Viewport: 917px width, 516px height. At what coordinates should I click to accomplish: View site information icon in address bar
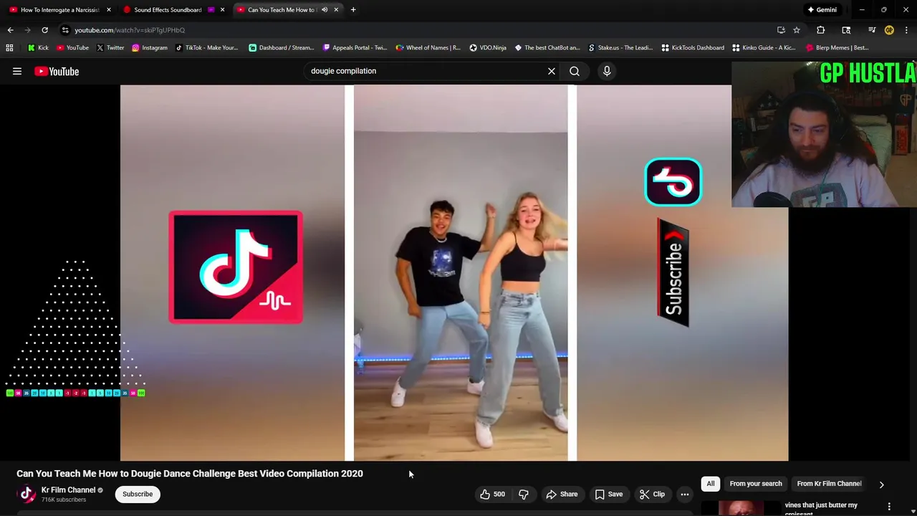(x=65, y=30)
